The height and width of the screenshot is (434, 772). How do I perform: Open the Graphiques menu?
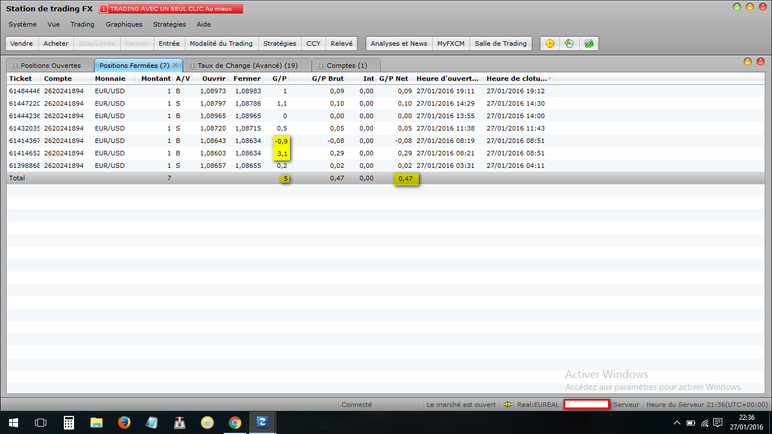pyautogui.click(x=124, y=24)
